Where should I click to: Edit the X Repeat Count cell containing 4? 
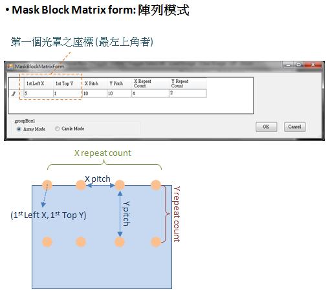150,94
